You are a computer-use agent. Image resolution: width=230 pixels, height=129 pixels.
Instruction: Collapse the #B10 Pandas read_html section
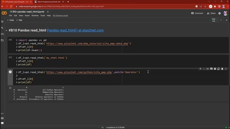(x=6, y=30)
